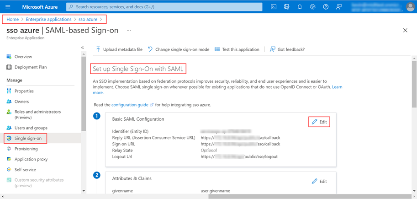Show notifications bell
The height and width of the screenshot is (199, 417).
[300, 7]
